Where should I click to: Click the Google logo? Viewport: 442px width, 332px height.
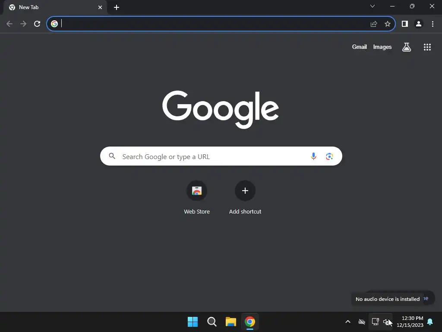[221, 109]
